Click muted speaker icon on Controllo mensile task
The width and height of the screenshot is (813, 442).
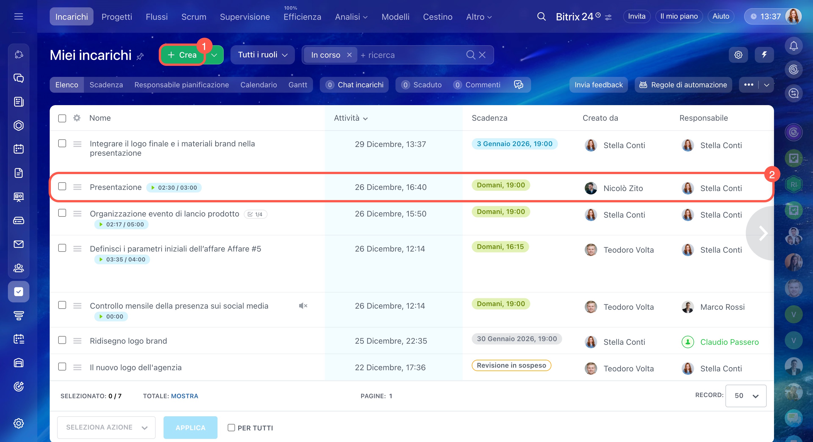(x=303, y=305)
